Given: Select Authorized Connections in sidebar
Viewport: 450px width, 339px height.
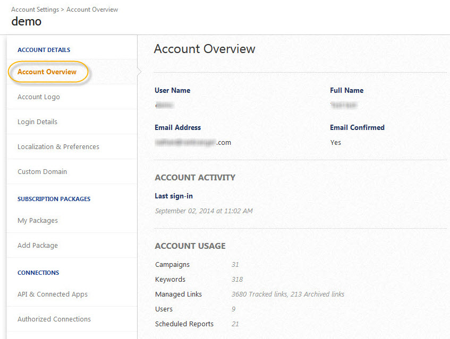Looking at the screenshot, I should (x=54, y=319).
